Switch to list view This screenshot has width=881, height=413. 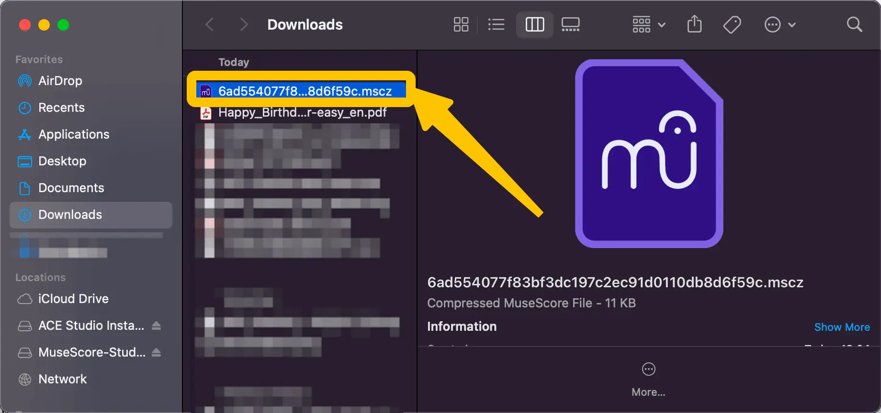coord(496,24)
